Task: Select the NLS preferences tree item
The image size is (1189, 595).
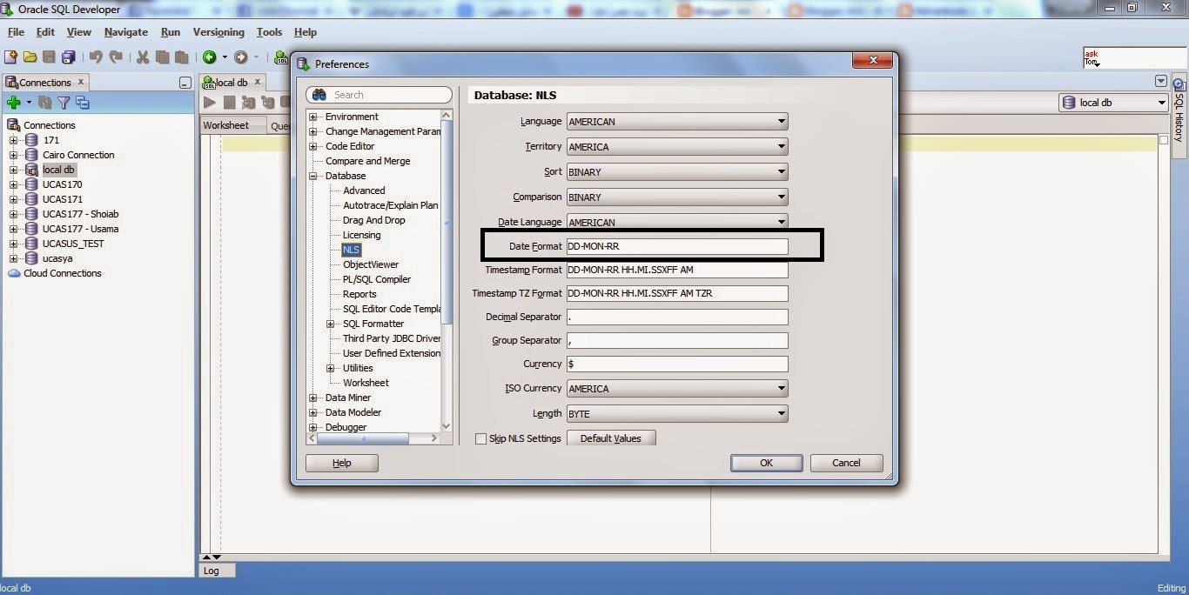Action: (351, 250)
